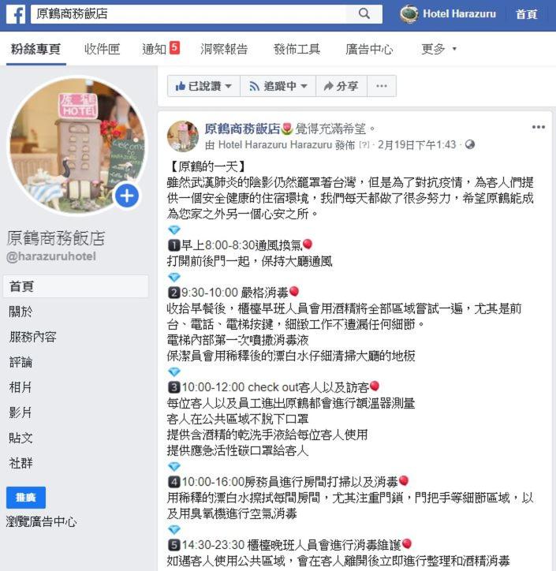Select 相片 in the left sidebar
This screenshot has width=556, height=571.
tap(21, 387)
